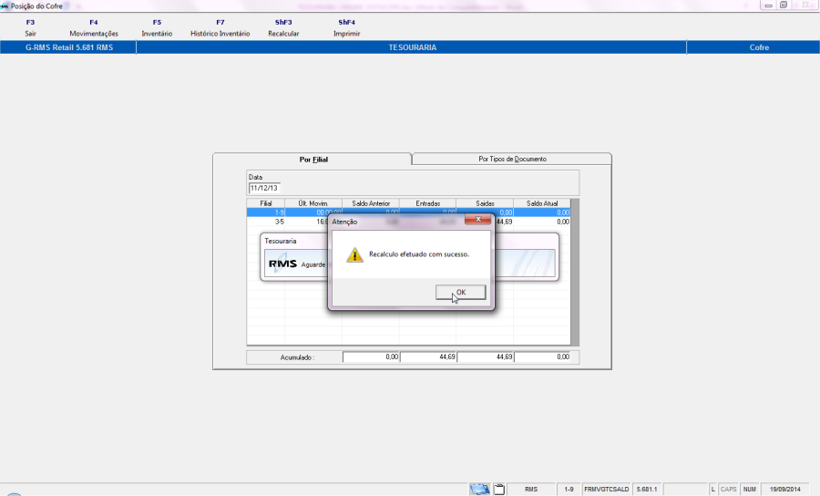Click Acumulado Saídas field 44,69
Image resolution: width=820 pixels, height=496 pixels.
coord(486,356)
